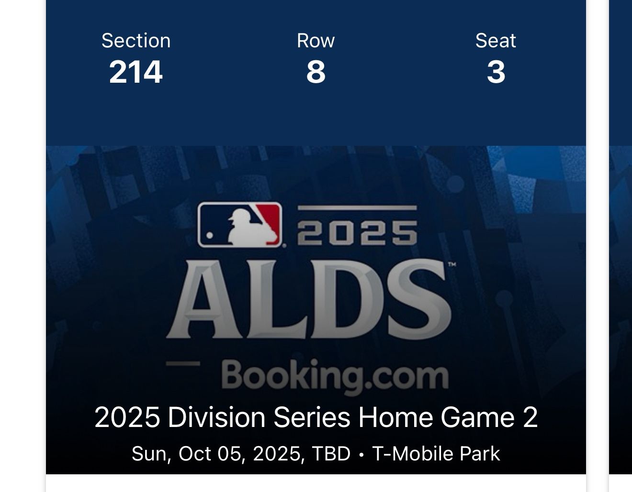
Task: Select the seat number 3
Action: pyautogui.click(x=496, y=72)
